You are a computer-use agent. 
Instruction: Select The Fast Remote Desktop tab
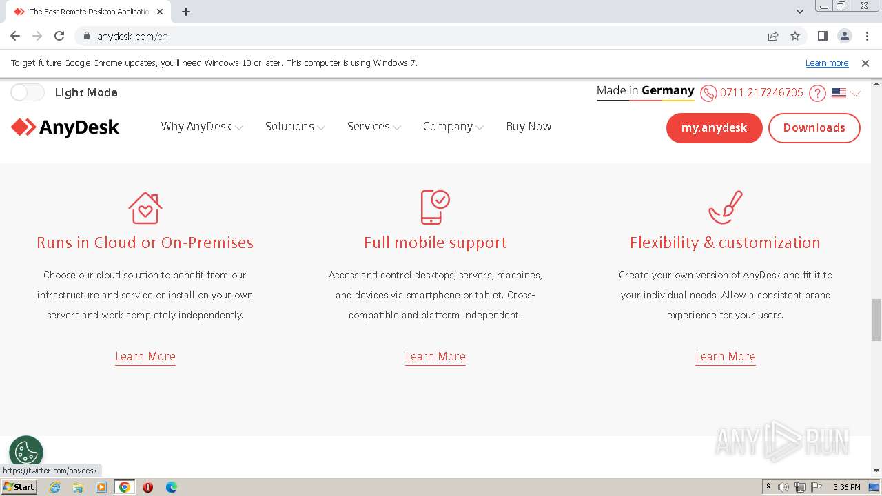point(89,12)
